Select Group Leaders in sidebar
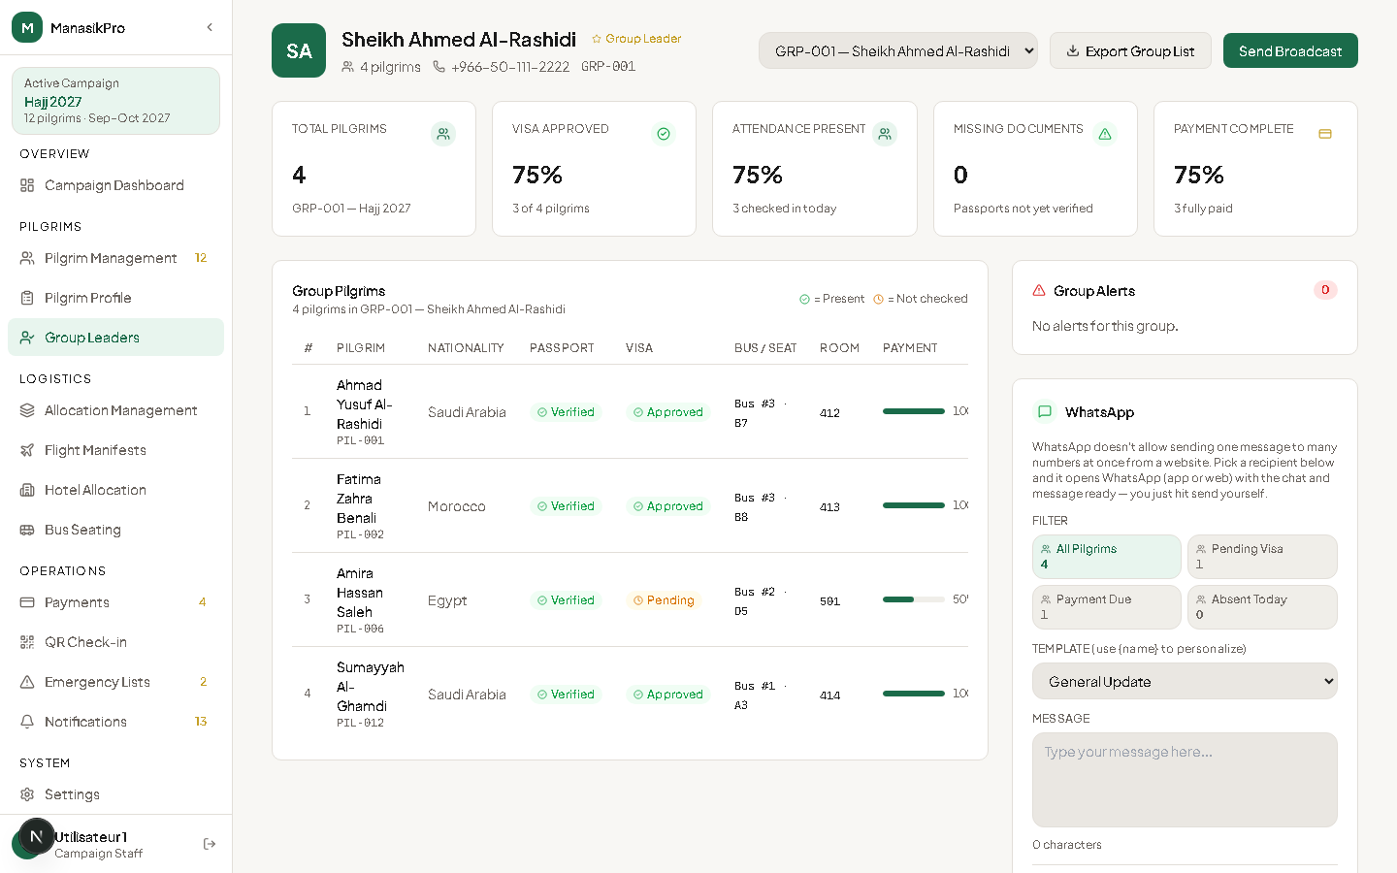Viewport: 1397px width, 873px height. pyautogui.click(x=115, y=338)
